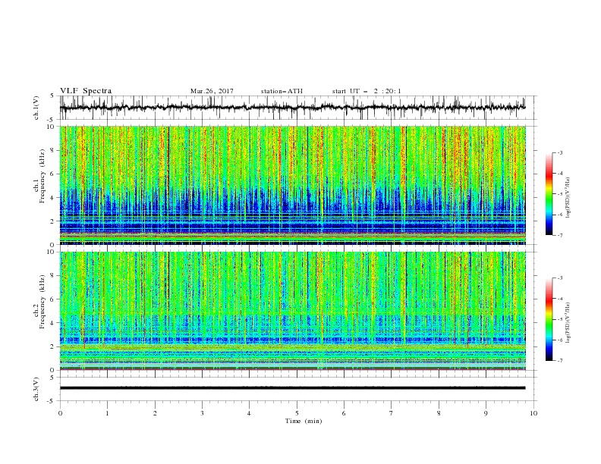Image resolution: width=601 pixels, height=464 pixels.
Task: Click the Mar.26, 2017 date label
Action: pyautogui.click(x=212, y=91)
